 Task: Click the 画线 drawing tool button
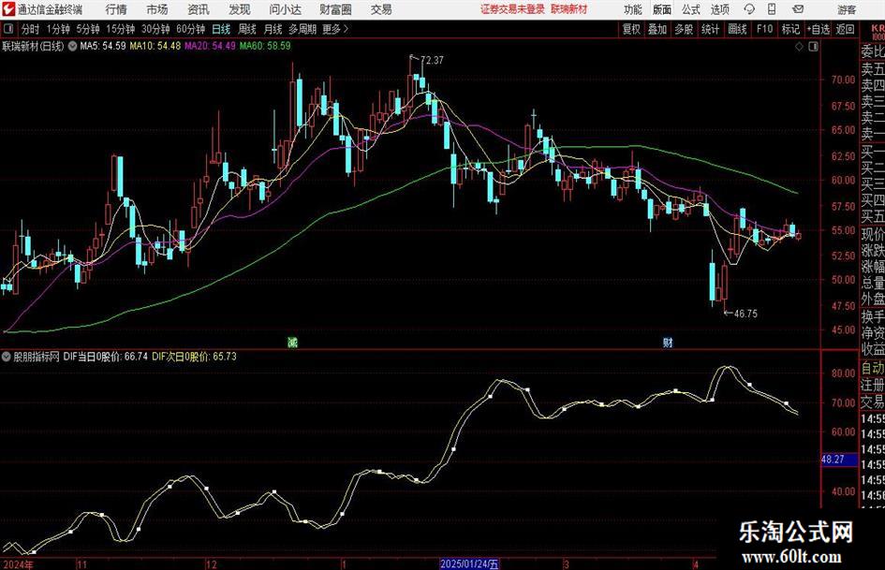(737, 29)
